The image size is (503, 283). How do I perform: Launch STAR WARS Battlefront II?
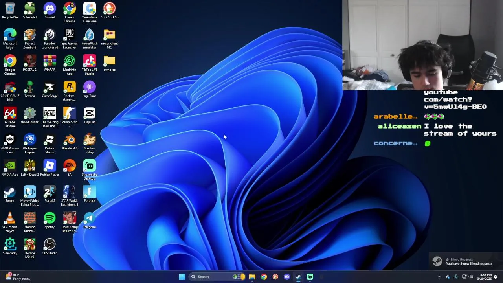point(70,197)
